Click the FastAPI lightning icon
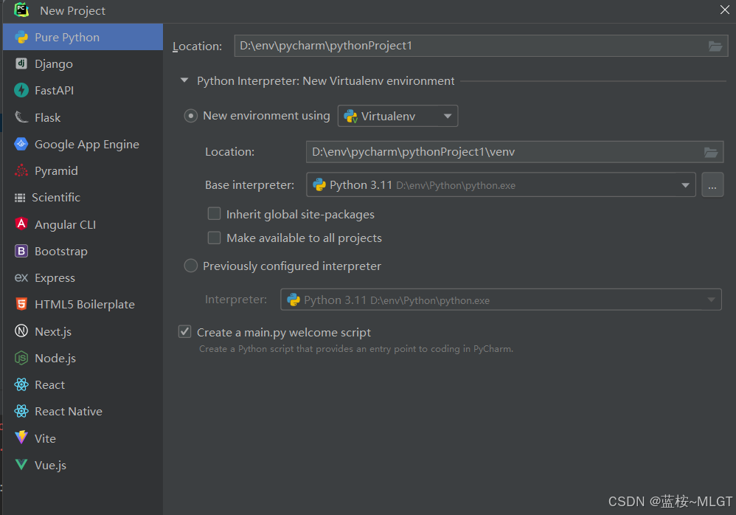 pos(21,90)
